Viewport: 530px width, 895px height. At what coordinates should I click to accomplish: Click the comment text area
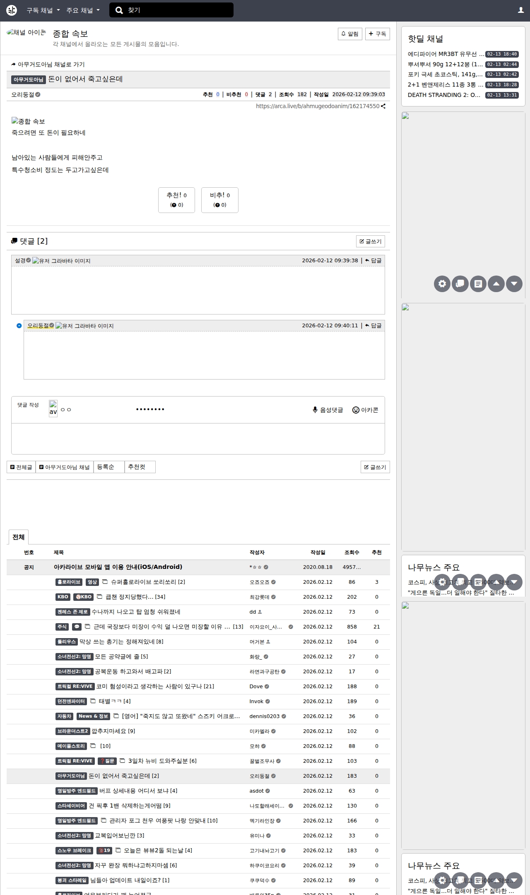[198, 439]
